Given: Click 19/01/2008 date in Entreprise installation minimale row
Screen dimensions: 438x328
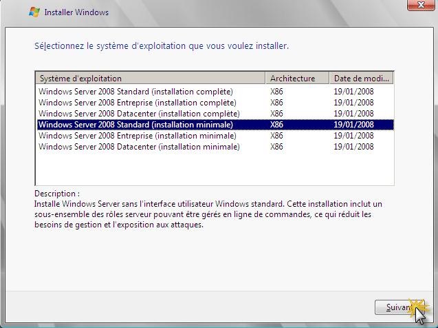Looking at the screenshot, I should pos(353,136).
